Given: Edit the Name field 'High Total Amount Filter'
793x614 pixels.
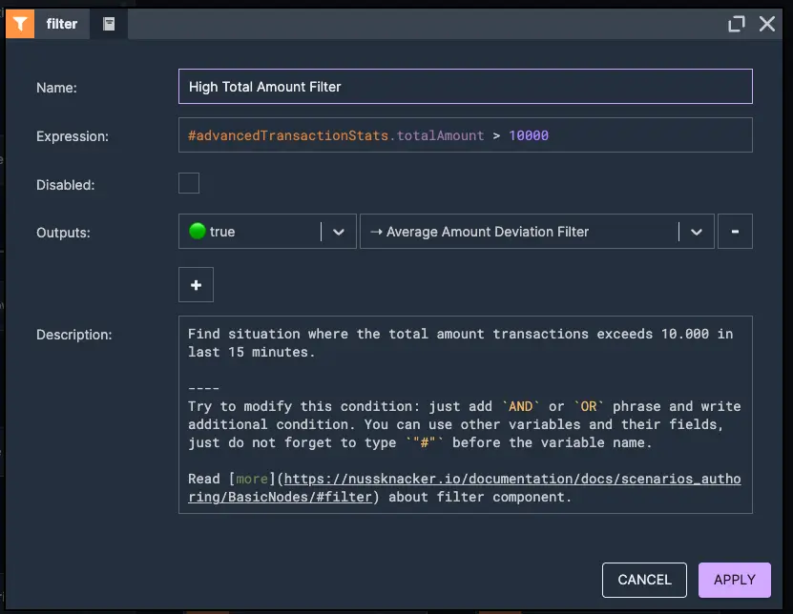Looking at the screenshot, I should coord(466,87).
